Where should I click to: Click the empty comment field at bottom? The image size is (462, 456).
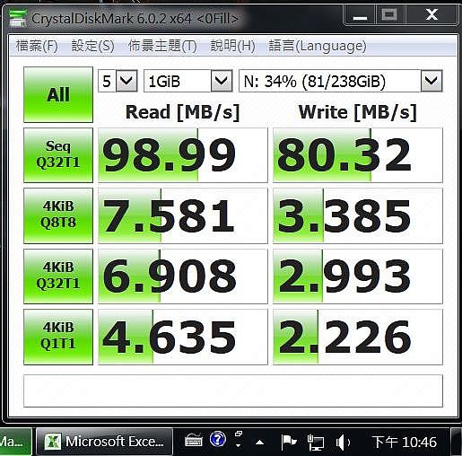[x=233, y=390]
